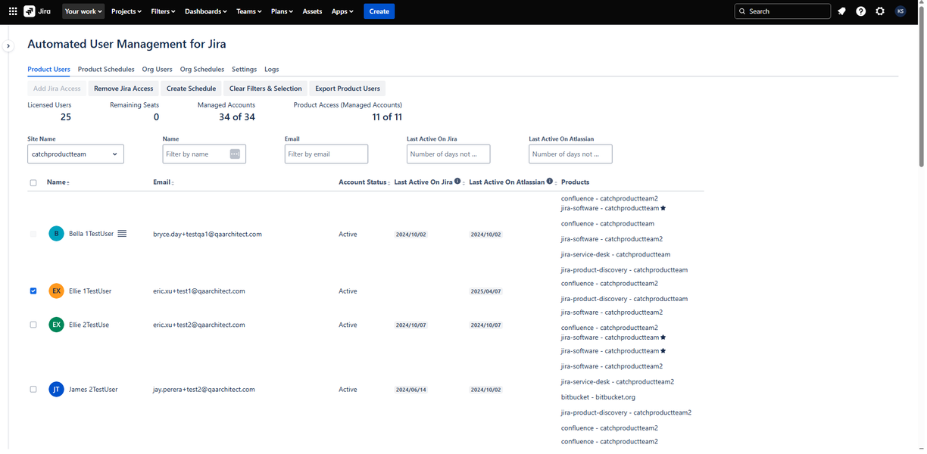Focus the Filter by email field
Screen dimensions: 927x454
click(326, 154)
